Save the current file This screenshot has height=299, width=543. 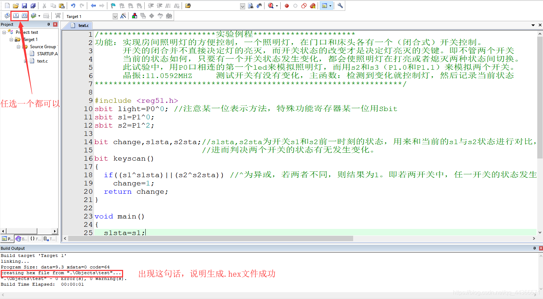click(x=24, y=6)
